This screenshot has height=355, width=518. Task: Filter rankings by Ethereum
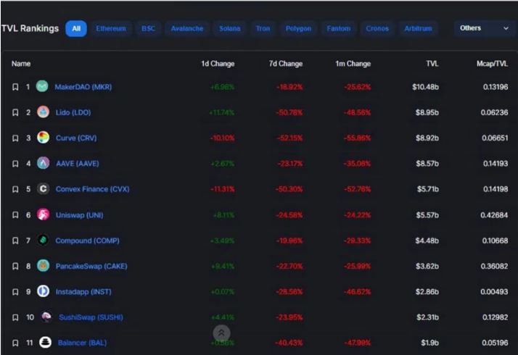coord(111,28)
